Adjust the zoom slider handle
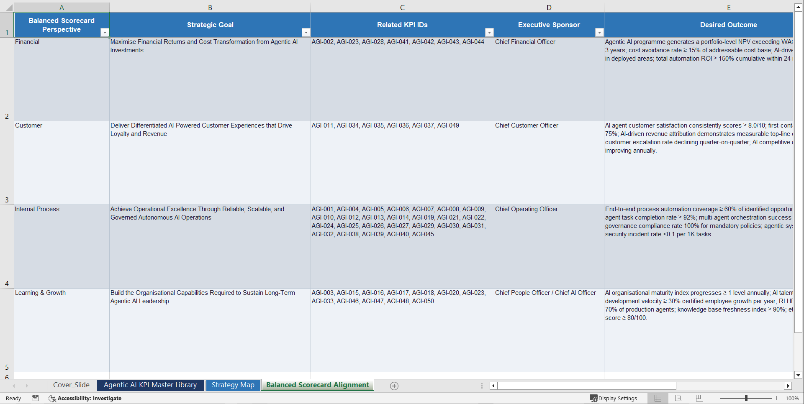This screenshot has height=404, width=804. click(x=746, y=398)
